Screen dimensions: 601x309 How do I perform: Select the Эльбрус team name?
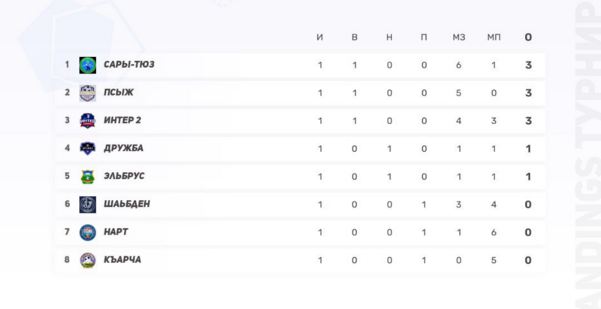(x=125, y=177)
